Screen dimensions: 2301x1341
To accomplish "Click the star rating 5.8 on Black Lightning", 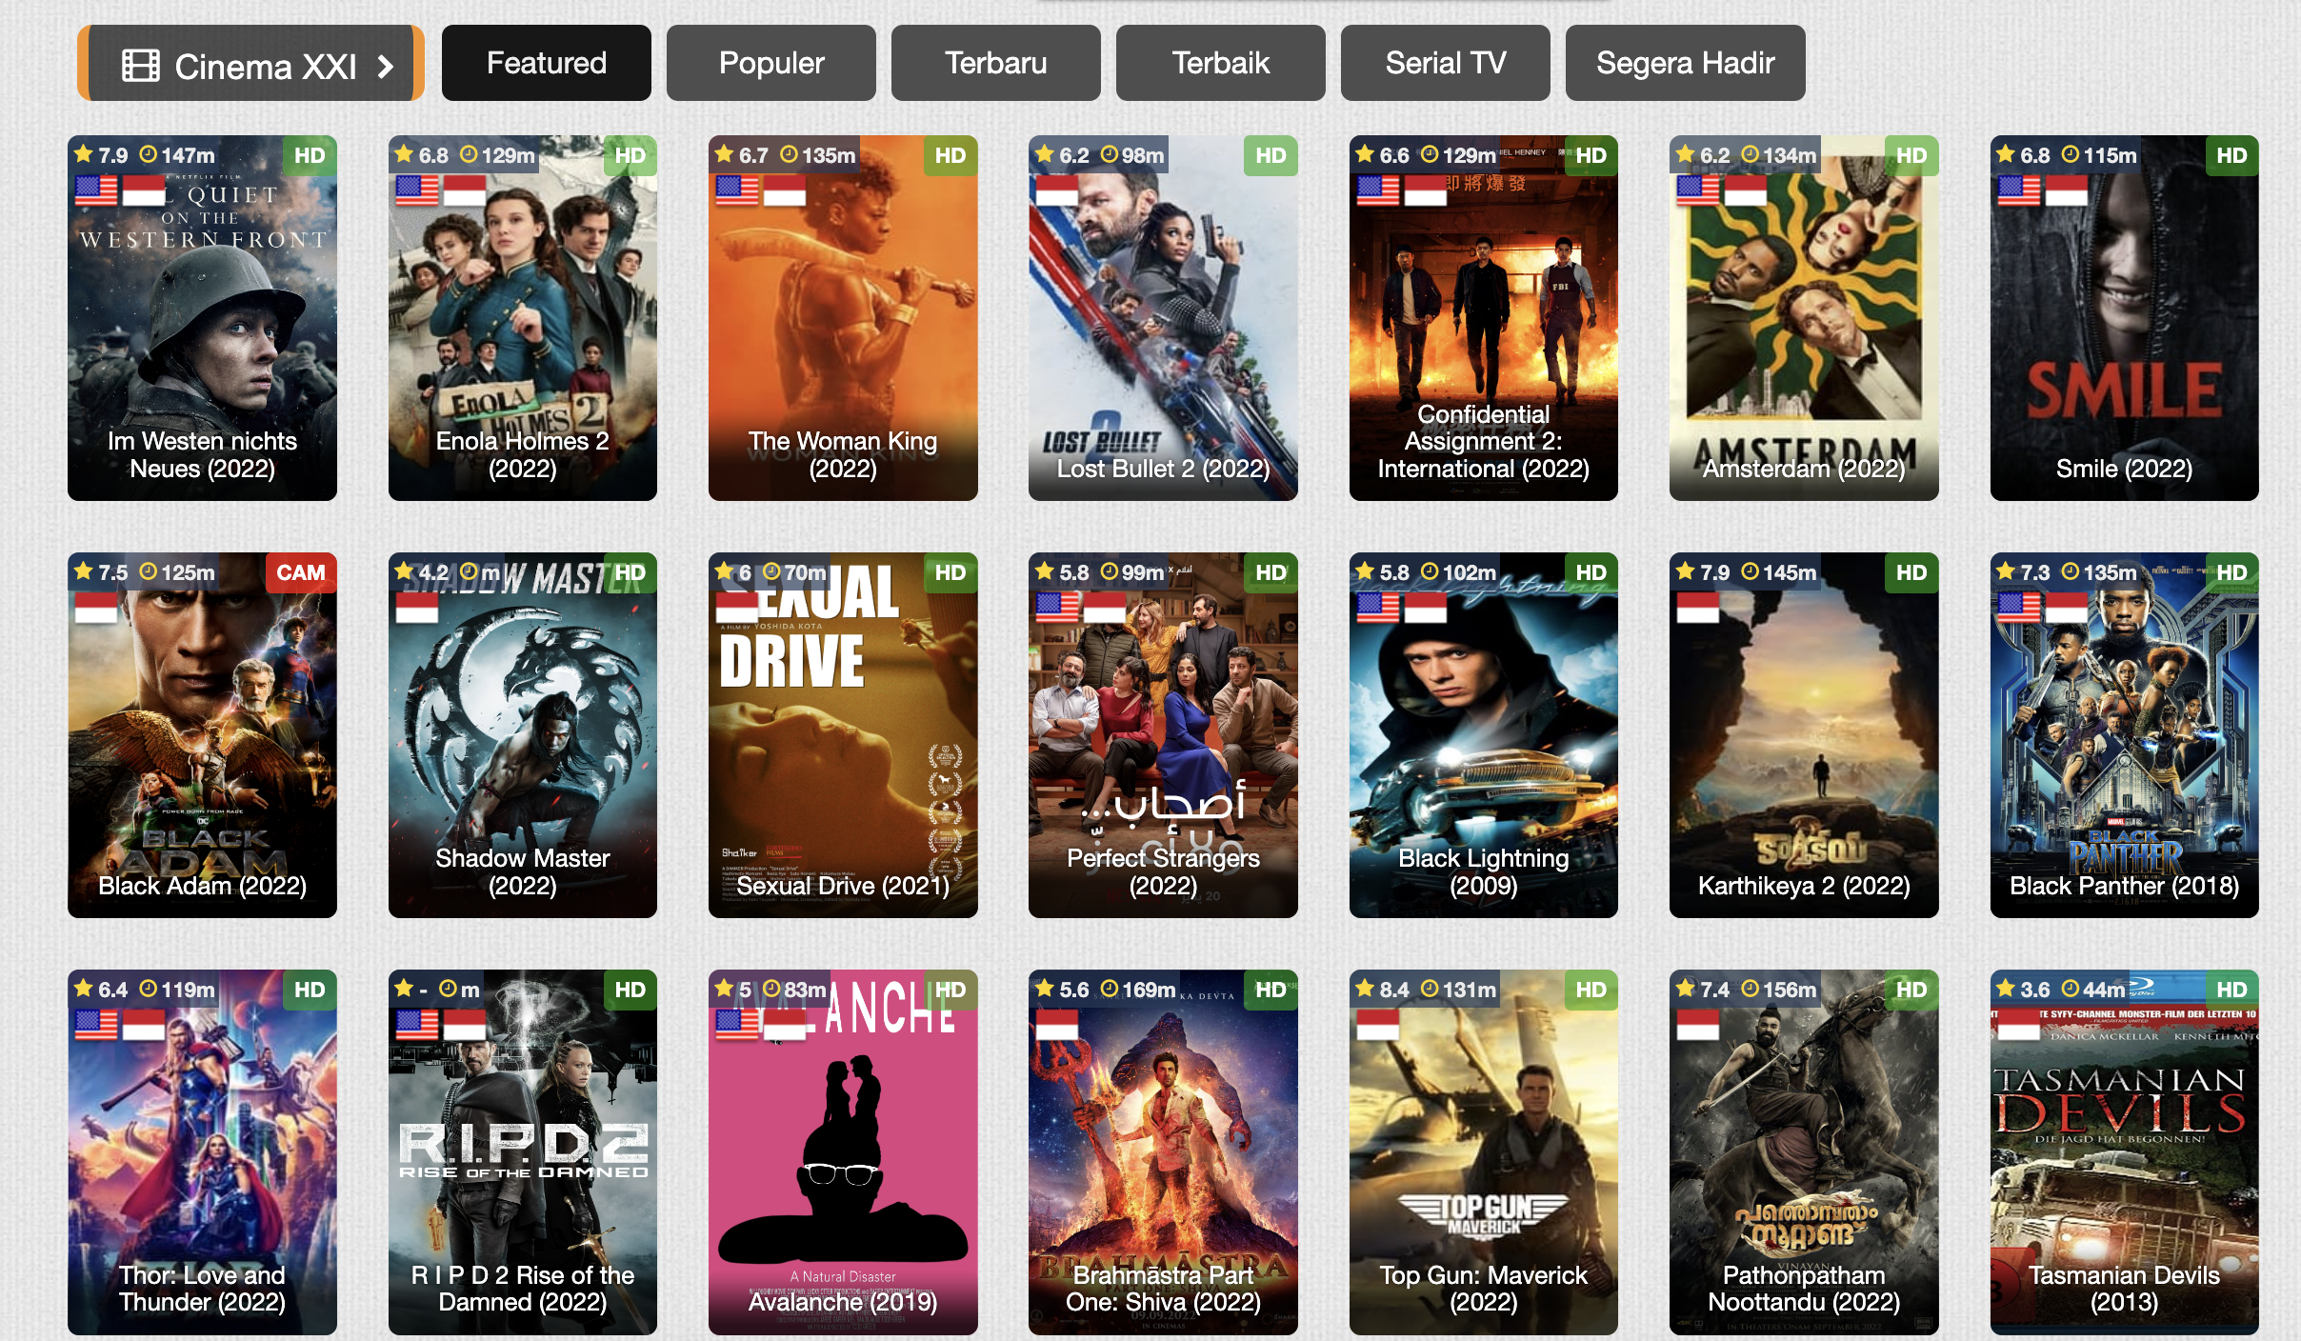I will (x=1383, y=572).
